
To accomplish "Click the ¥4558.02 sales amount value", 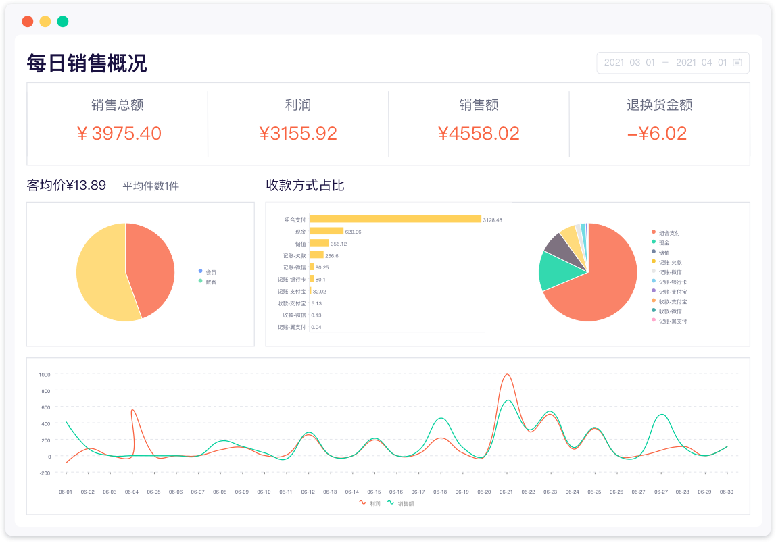I will 479,134.
